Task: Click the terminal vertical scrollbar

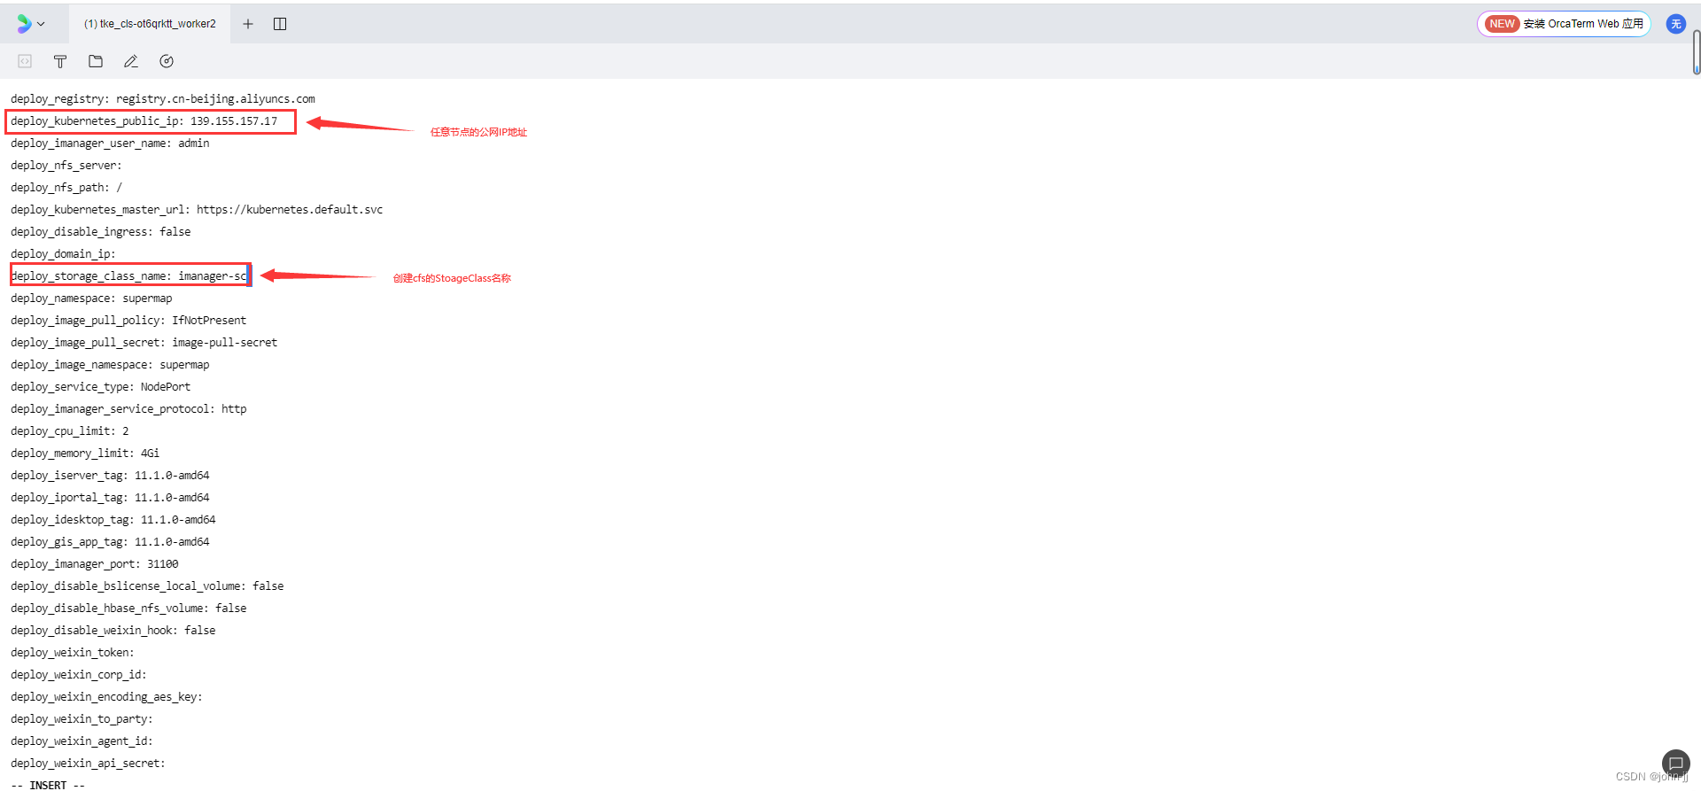Action: pos(1697,53)
